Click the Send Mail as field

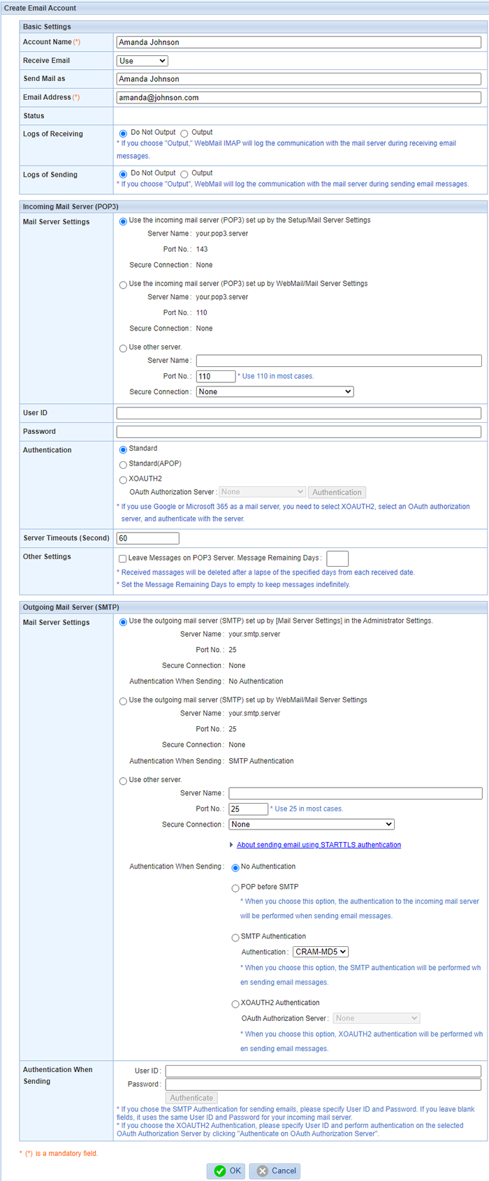point(299,79)
